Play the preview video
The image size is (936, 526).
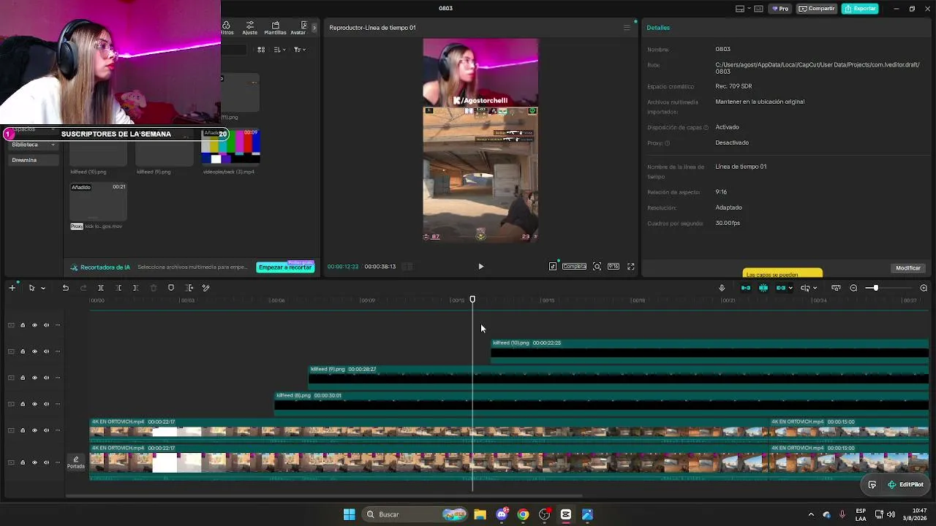click(x=480, y=267)
